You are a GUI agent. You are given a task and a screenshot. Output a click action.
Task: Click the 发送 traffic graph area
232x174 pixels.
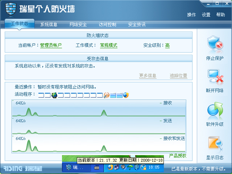(x=99, y=126)
